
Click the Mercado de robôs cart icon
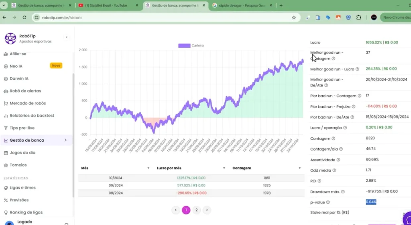(6, 103)
